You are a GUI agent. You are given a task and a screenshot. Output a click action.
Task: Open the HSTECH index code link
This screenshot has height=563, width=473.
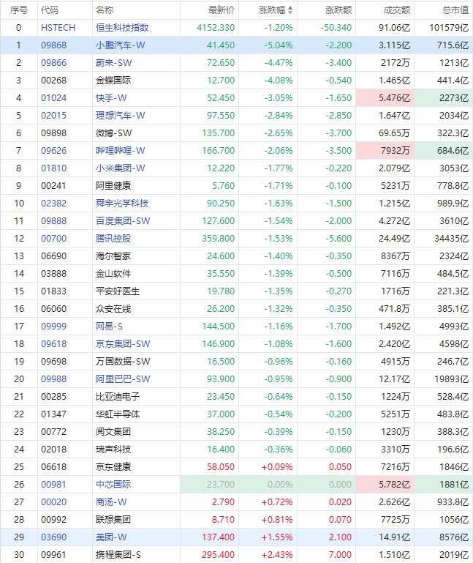(58, 28)
